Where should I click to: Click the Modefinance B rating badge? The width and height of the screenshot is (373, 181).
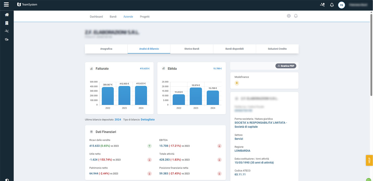237,83
